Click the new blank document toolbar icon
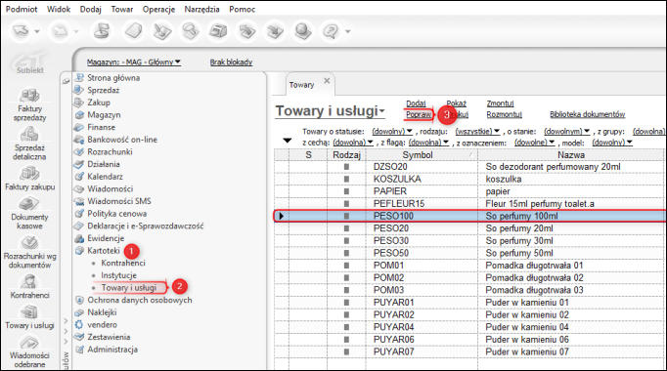This screenshot has width=667, height=371. 133,31
